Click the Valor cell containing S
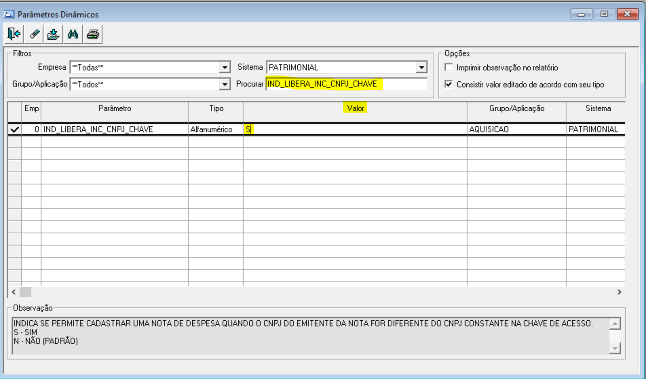Image resolution: width=646 pixels, height=379 pixels. pyautogui.click(x=355, y=129)
